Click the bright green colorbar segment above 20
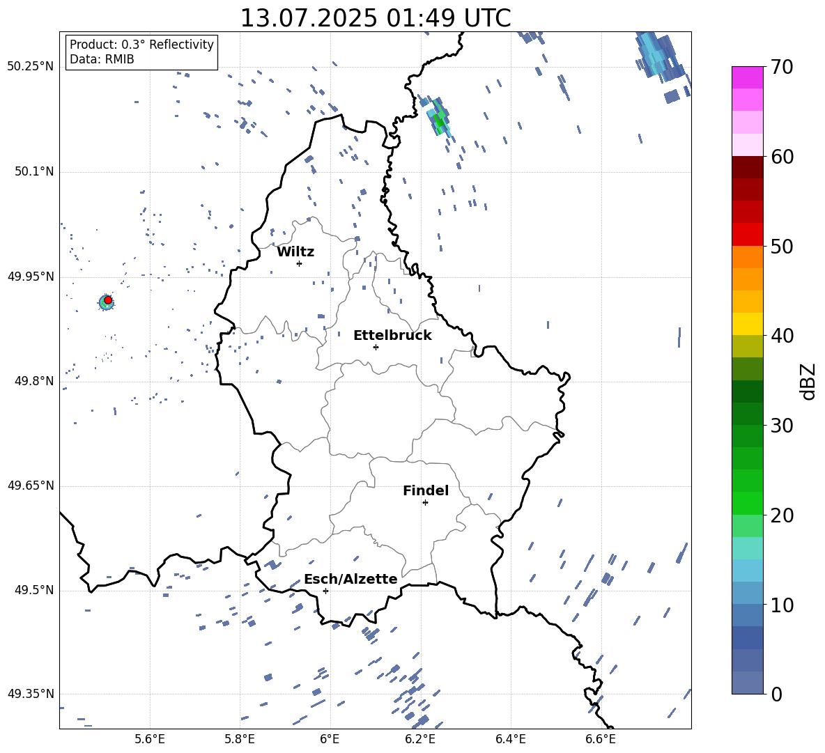 pyautogui.click(x=748, y=503)
